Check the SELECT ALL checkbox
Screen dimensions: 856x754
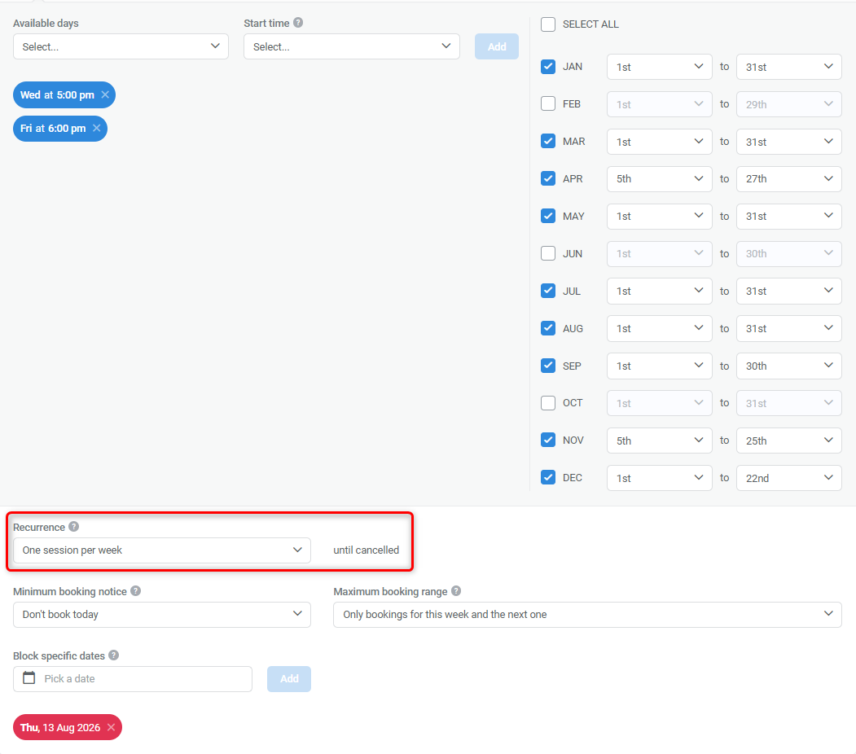pyautogui.click(x=548, y=24)
